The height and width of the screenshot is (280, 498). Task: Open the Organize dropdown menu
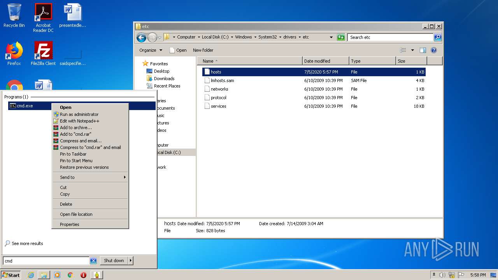[x=151, y=50]
